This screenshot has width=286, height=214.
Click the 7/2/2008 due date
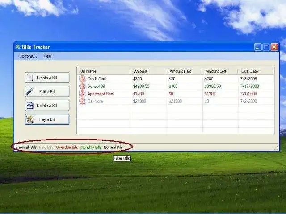[x=248, y=101]
